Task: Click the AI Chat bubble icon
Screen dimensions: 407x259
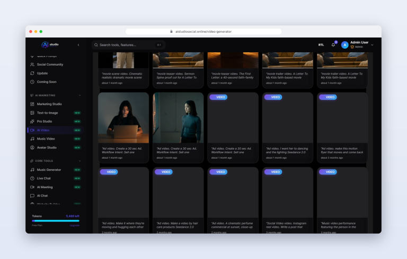Action: pos(32,196)
